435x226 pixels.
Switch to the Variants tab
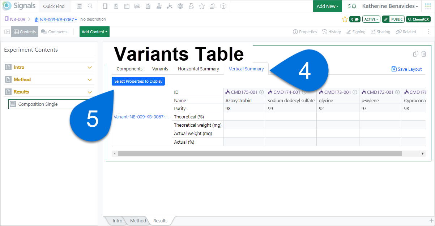coord(160,69)
